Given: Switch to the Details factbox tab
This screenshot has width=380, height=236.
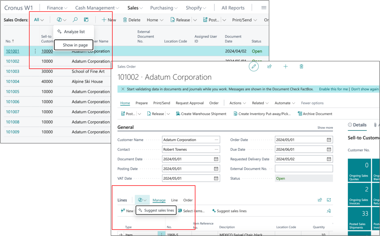Looking at the screenshot, I should pos(357,125).
